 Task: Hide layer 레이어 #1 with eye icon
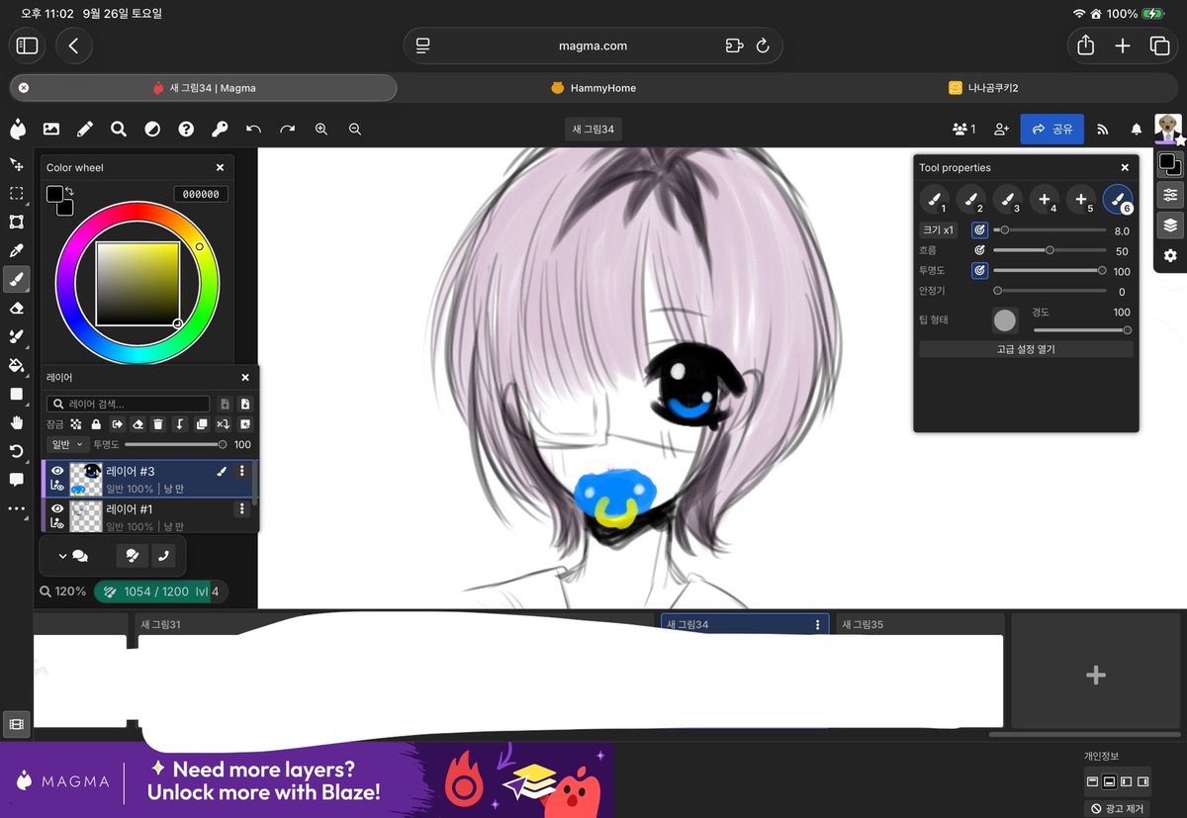point(57,508)
